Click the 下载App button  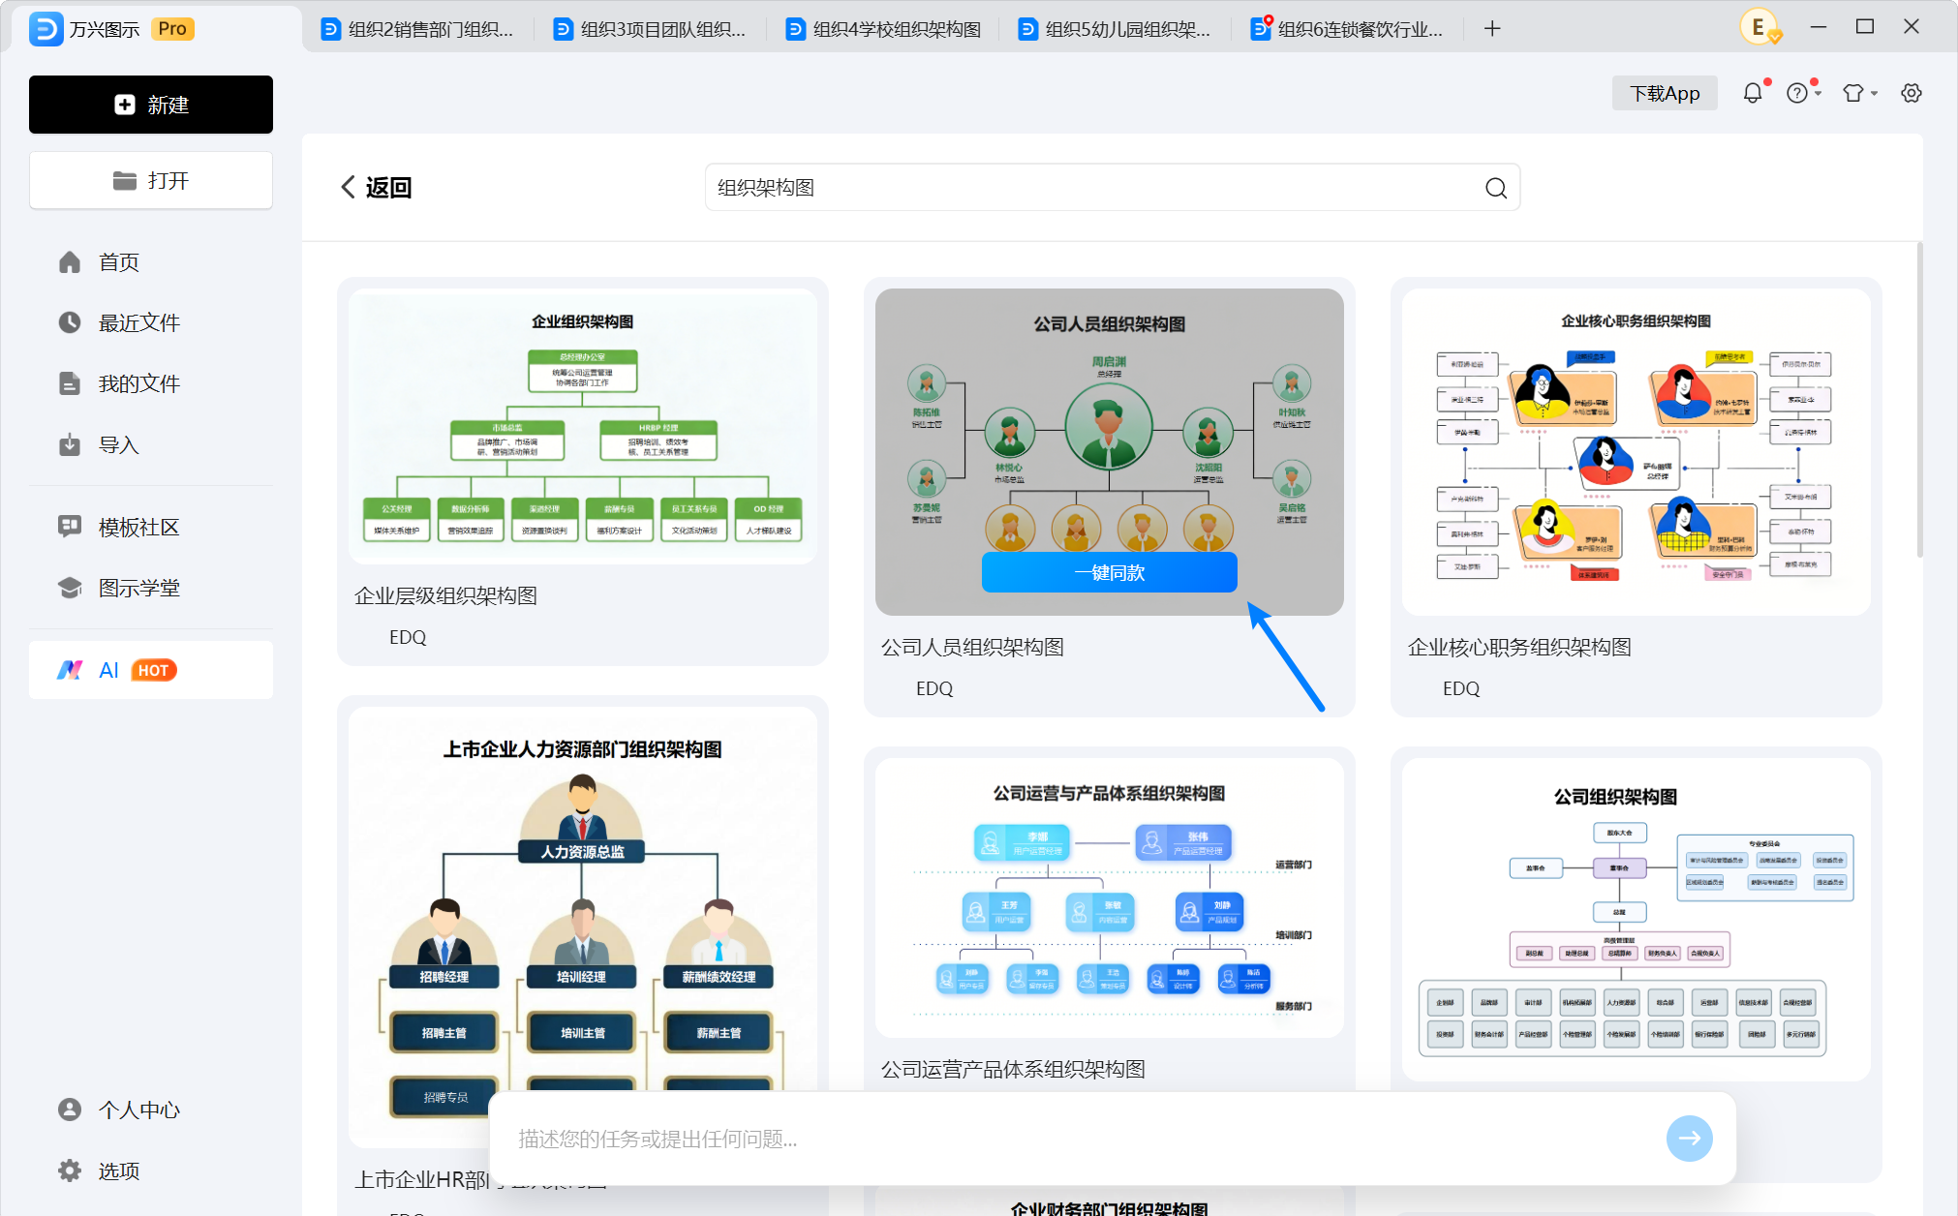coord(1665,93)
